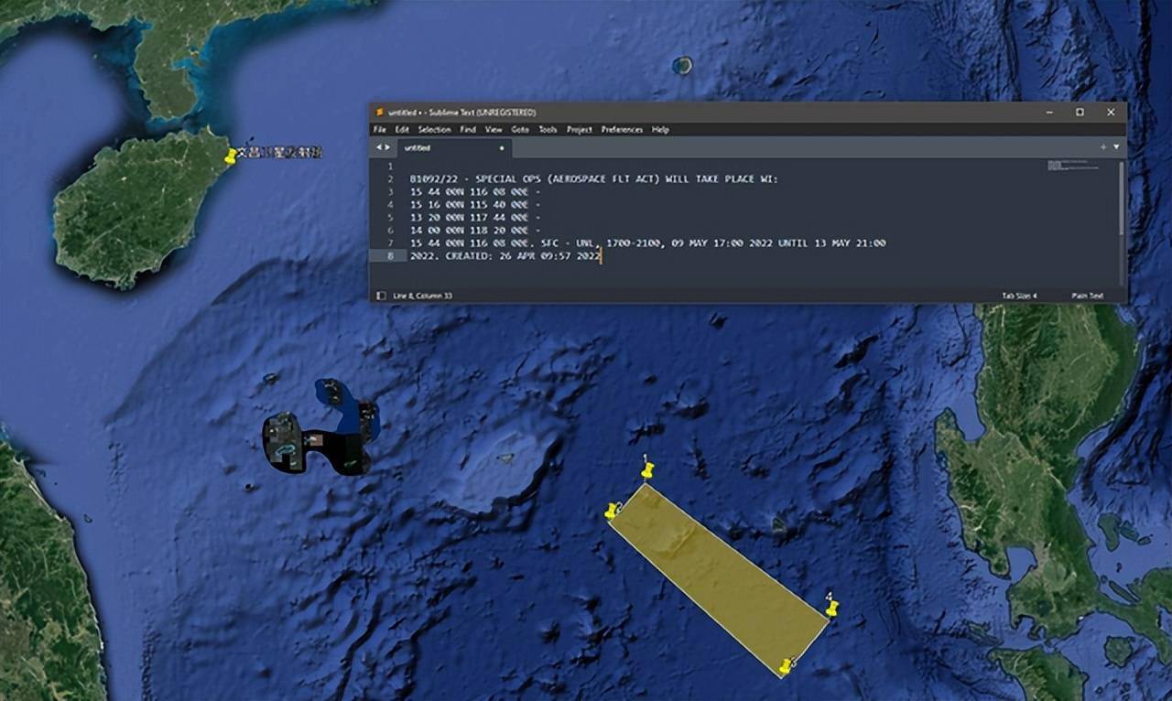Screen dimensions: 1172x701
Task: Open the File menu in Sublime Text
Action: (x=379, y=130)
